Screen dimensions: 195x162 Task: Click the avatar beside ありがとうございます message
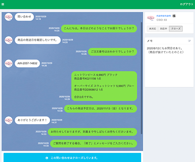pyautogui.click(x=9, y=120)
